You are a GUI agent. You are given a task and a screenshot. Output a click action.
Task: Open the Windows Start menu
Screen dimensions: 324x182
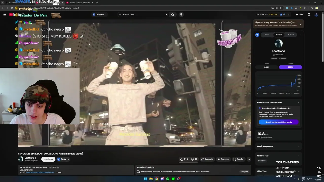(x=145, y=179)
